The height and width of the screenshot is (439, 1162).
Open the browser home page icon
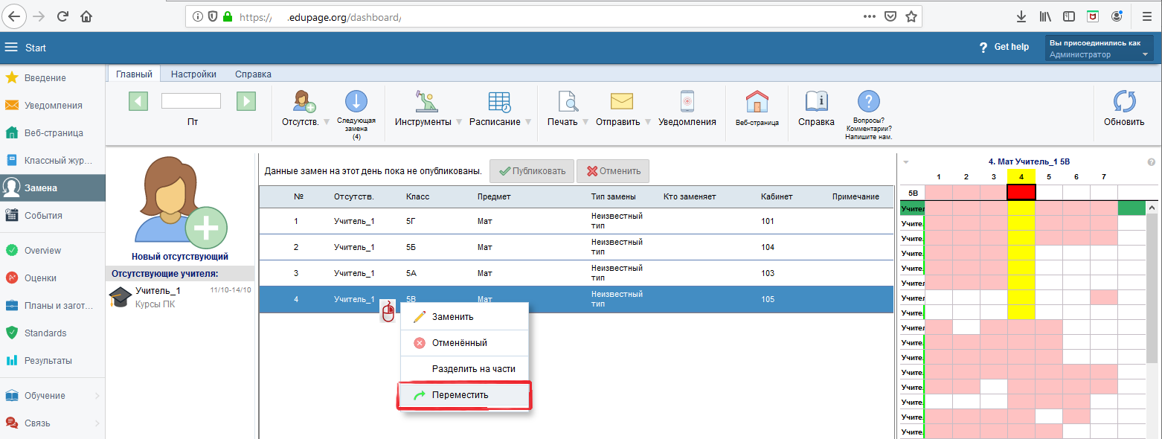87,16
